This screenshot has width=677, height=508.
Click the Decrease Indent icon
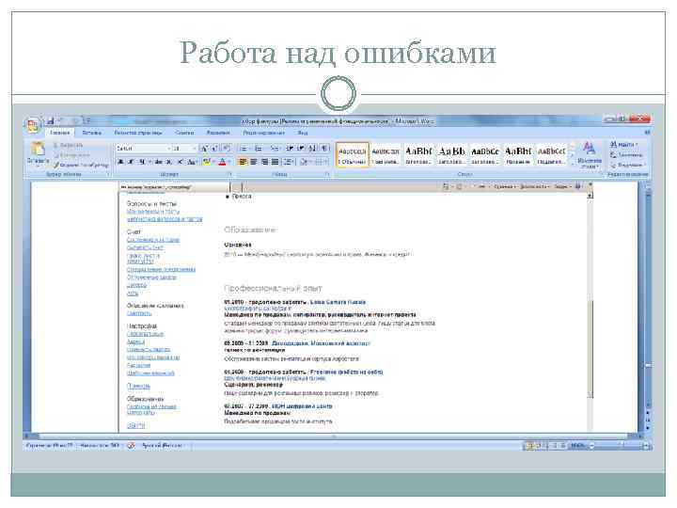point(290,149)
